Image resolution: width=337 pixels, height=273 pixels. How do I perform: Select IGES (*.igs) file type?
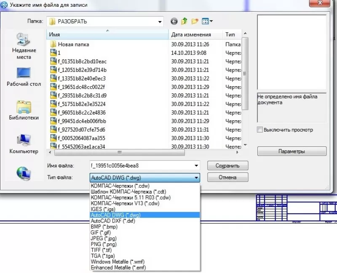(x=145, y=209)
